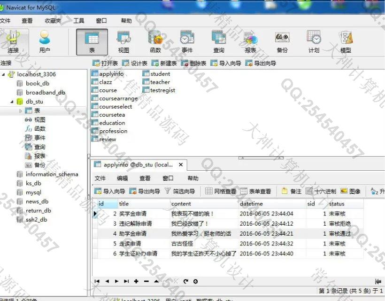Open the 计划 (Schedule) toolbar icon
Viewport: 385px width, 301px height.
(x=314, y=42)
